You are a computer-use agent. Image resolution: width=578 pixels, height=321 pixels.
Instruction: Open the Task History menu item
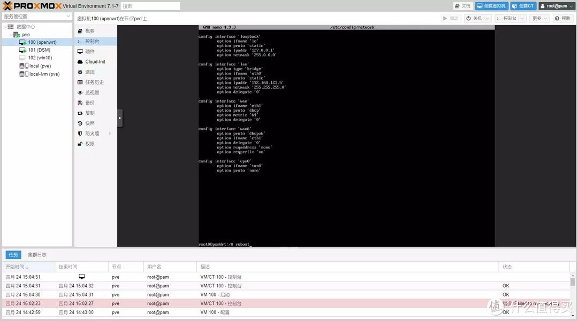[95, 82]
